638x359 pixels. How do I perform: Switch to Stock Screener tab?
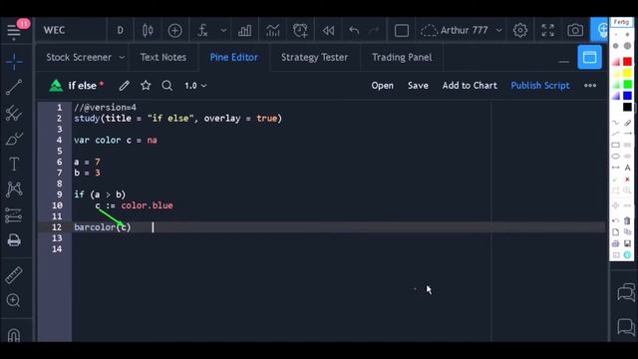(x=79, y=58)
